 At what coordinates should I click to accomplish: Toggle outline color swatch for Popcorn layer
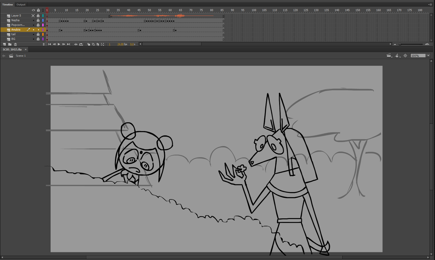click(x=43, y=25)
